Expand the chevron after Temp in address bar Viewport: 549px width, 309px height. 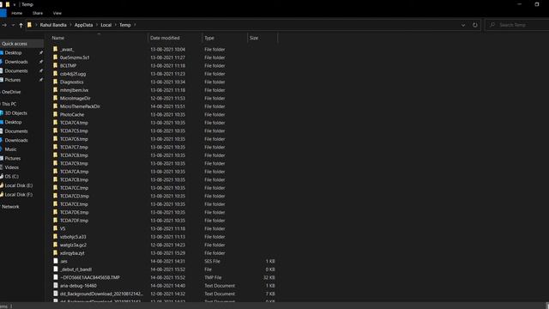(x=135, y=25)
